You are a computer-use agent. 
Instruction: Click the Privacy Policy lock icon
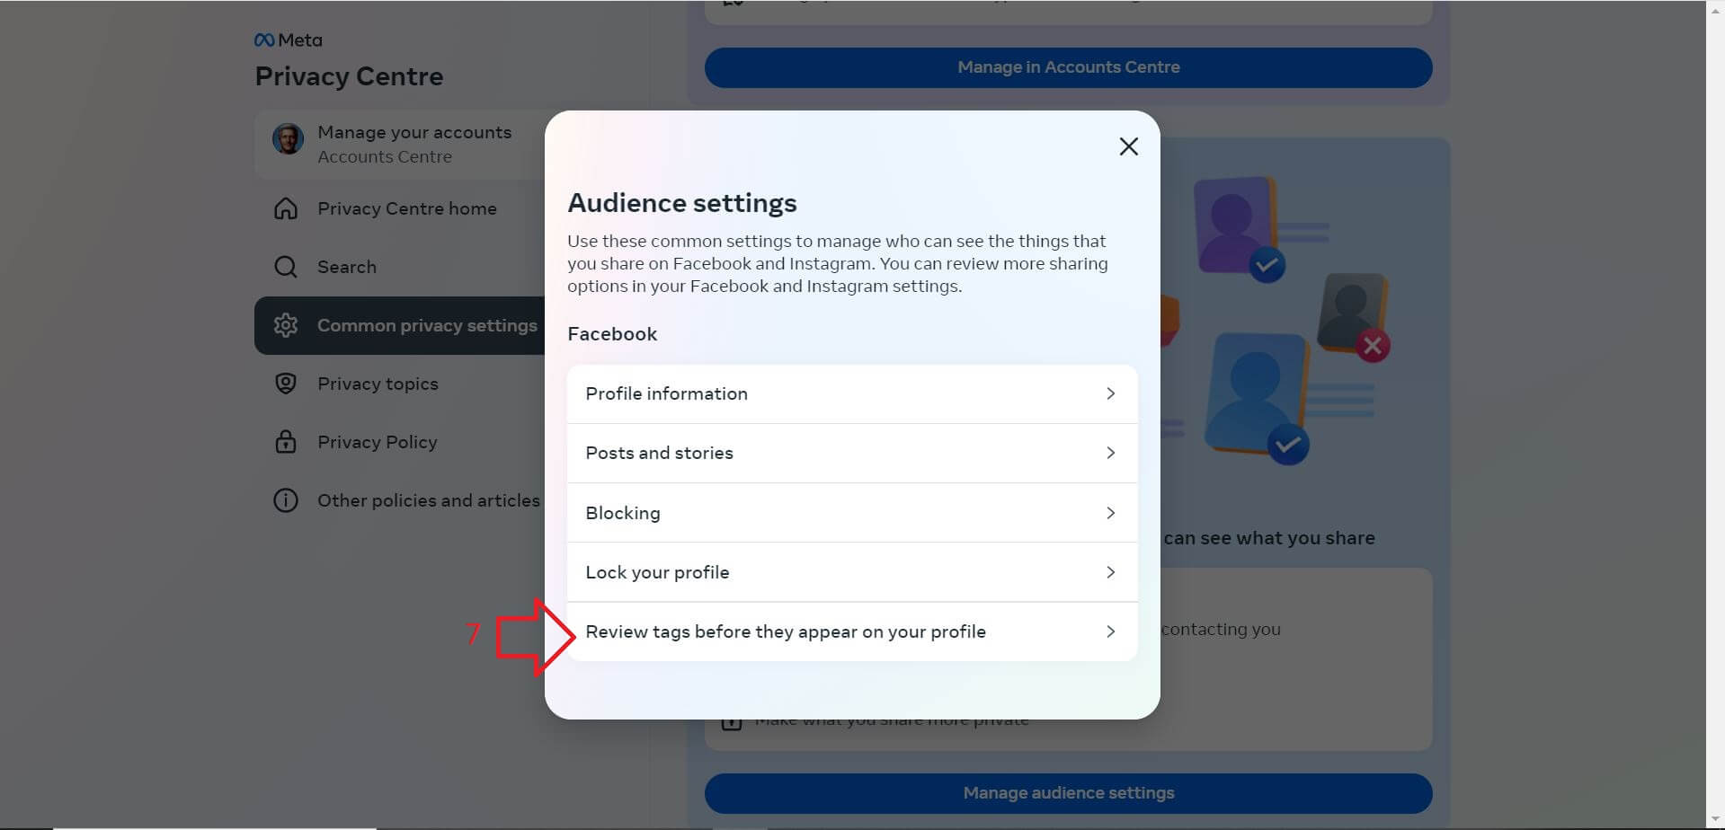286,442
